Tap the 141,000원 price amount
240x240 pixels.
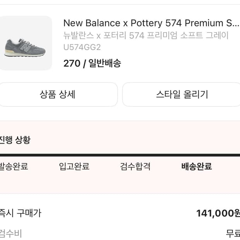218,213
